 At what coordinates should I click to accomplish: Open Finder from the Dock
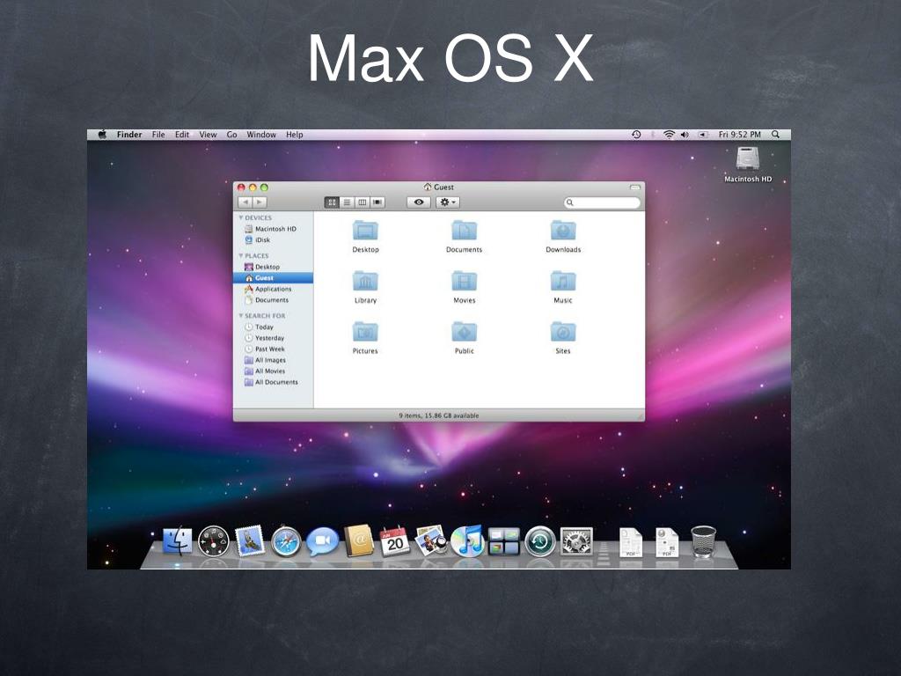(177, 541)
